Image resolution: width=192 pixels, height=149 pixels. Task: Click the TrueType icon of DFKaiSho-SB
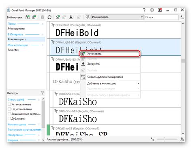pos(53,128)
